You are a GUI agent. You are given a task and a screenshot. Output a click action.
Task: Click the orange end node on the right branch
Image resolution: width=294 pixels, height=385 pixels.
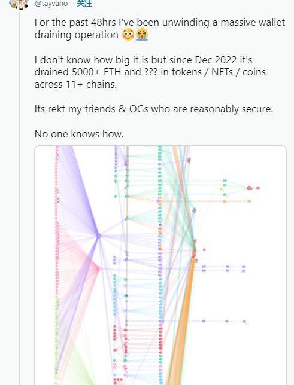(x=249, y=201)
